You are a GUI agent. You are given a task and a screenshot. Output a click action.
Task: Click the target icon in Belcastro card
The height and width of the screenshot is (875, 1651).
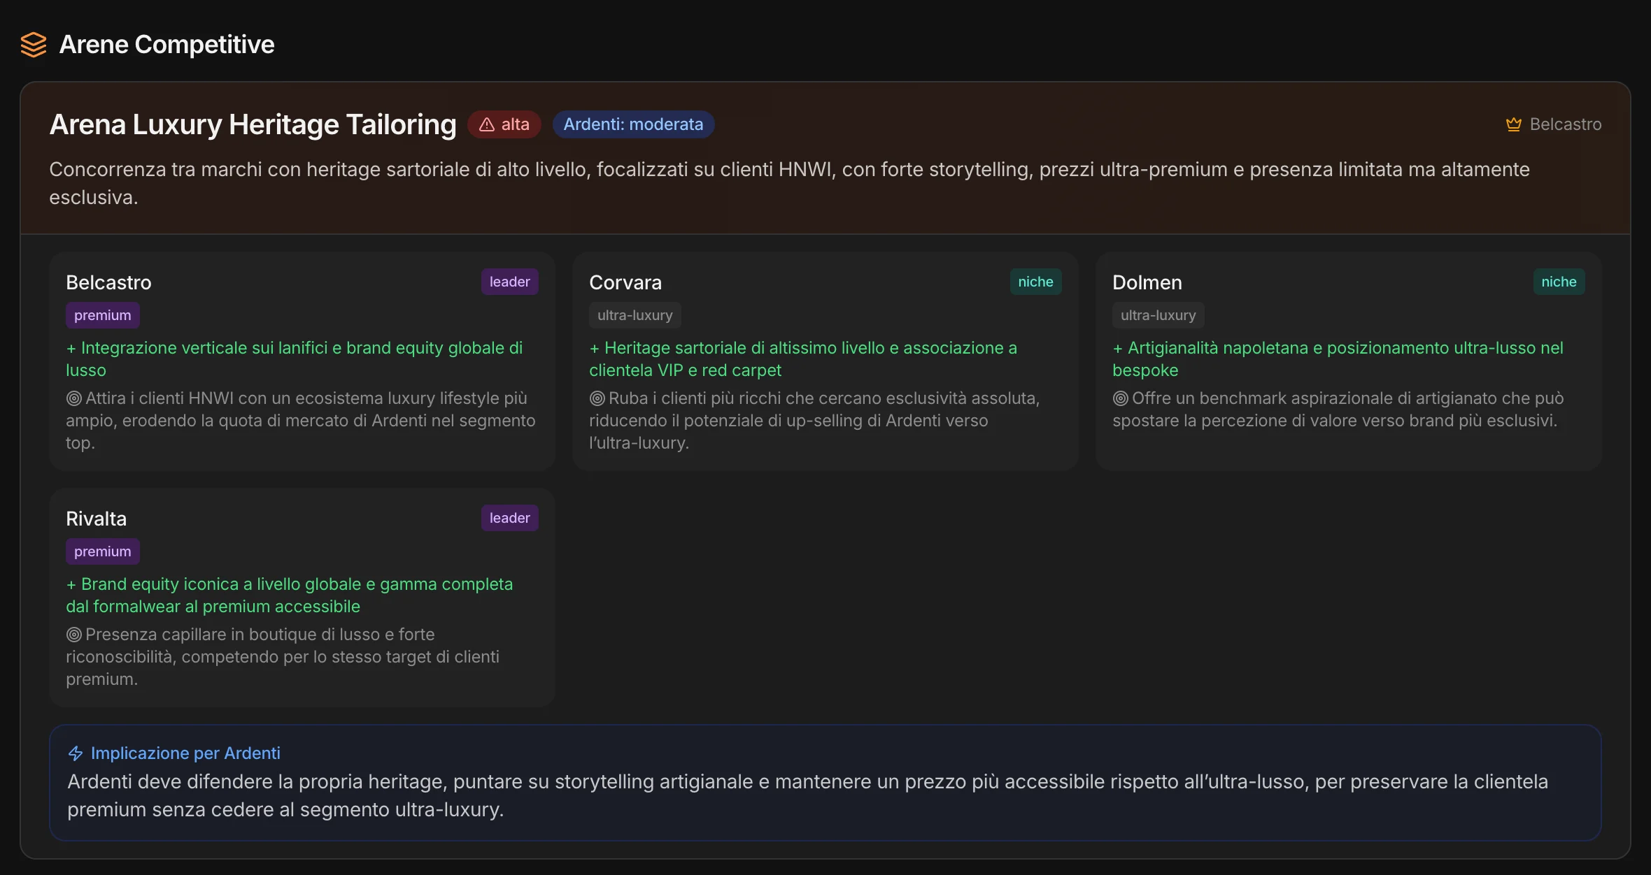click(73, 398)
